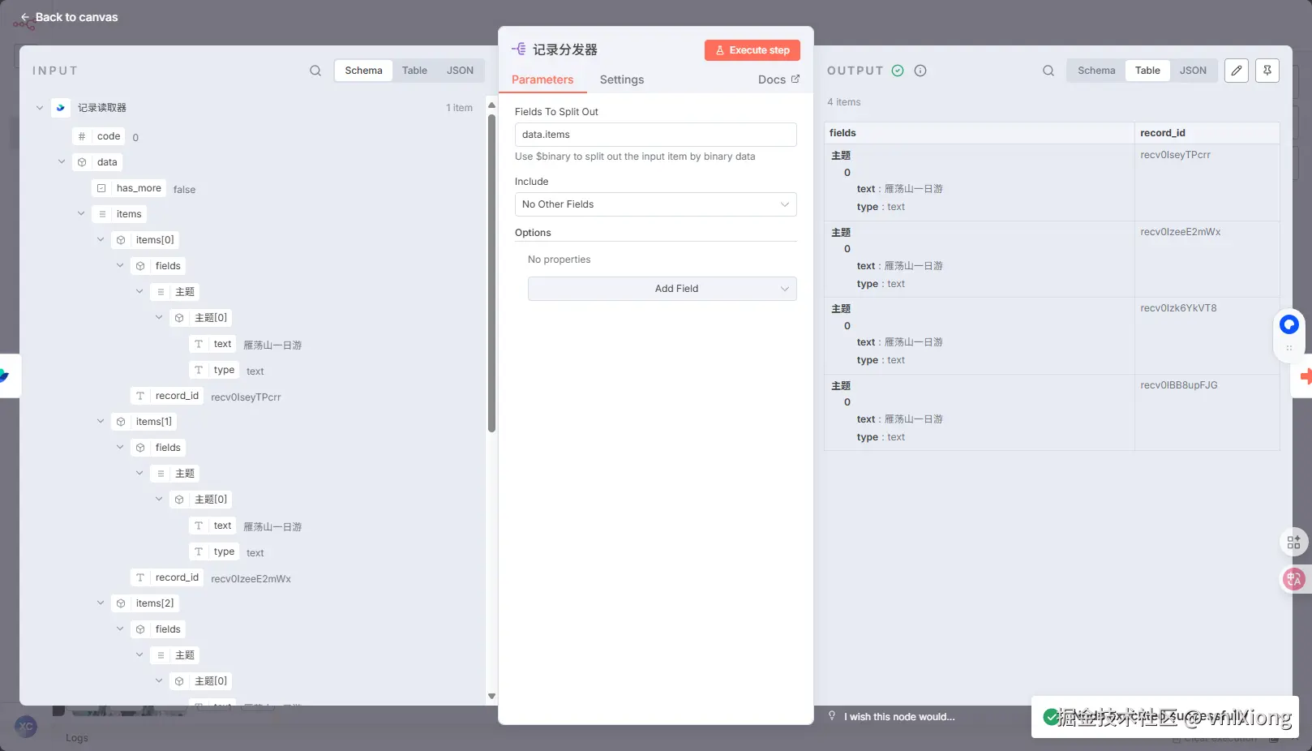1312x751 pixels.
Task: Select the Parameters tab
Action: coord(542,79)
